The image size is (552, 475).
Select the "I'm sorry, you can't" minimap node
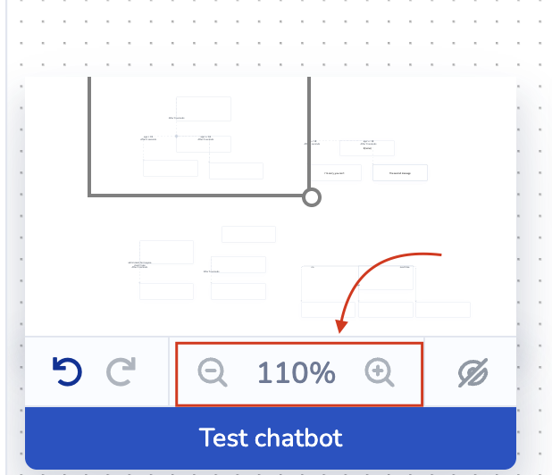point(340,172)
